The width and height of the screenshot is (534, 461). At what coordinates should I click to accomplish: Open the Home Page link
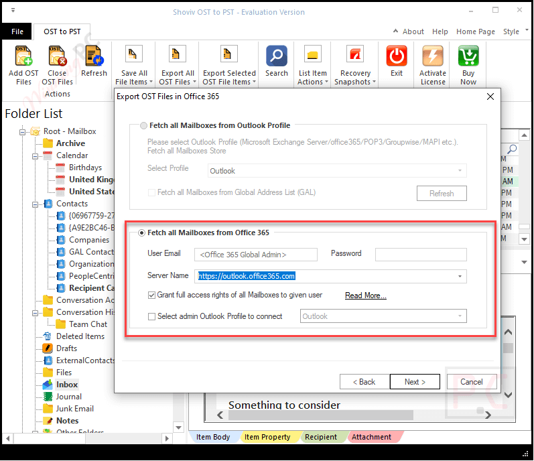(476, 31)
